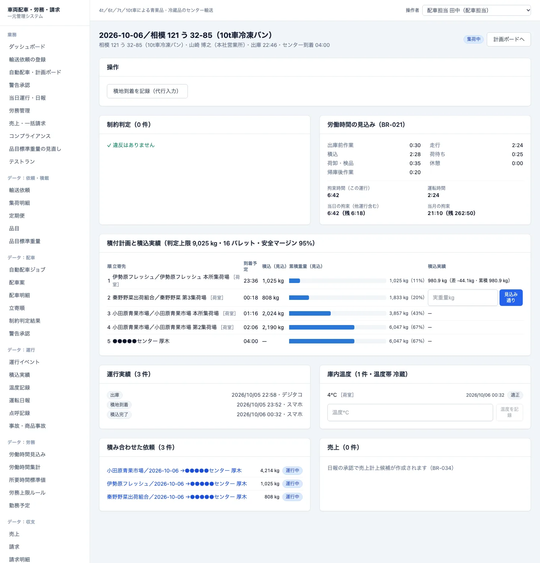Open 事故・商品事故 sidebar item
Image resolution: width=540 pixels, height=563 pixels.
coord(27,426)
